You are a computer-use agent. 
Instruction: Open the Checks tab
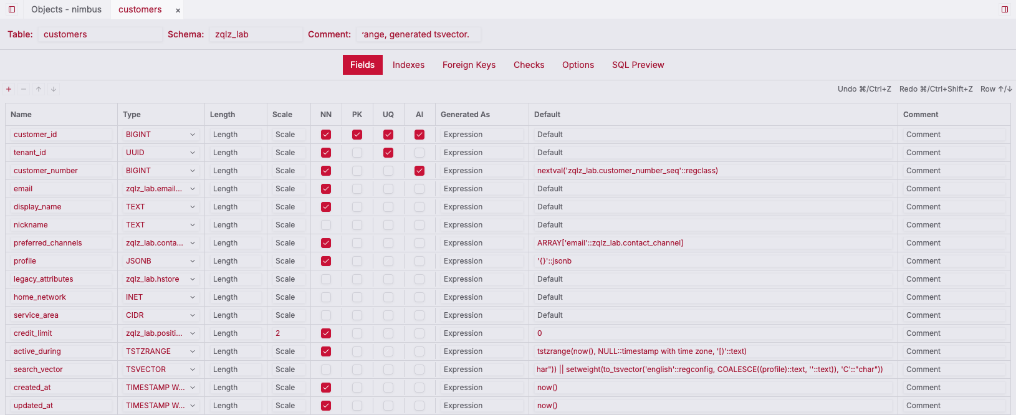(x=529, y=65)
